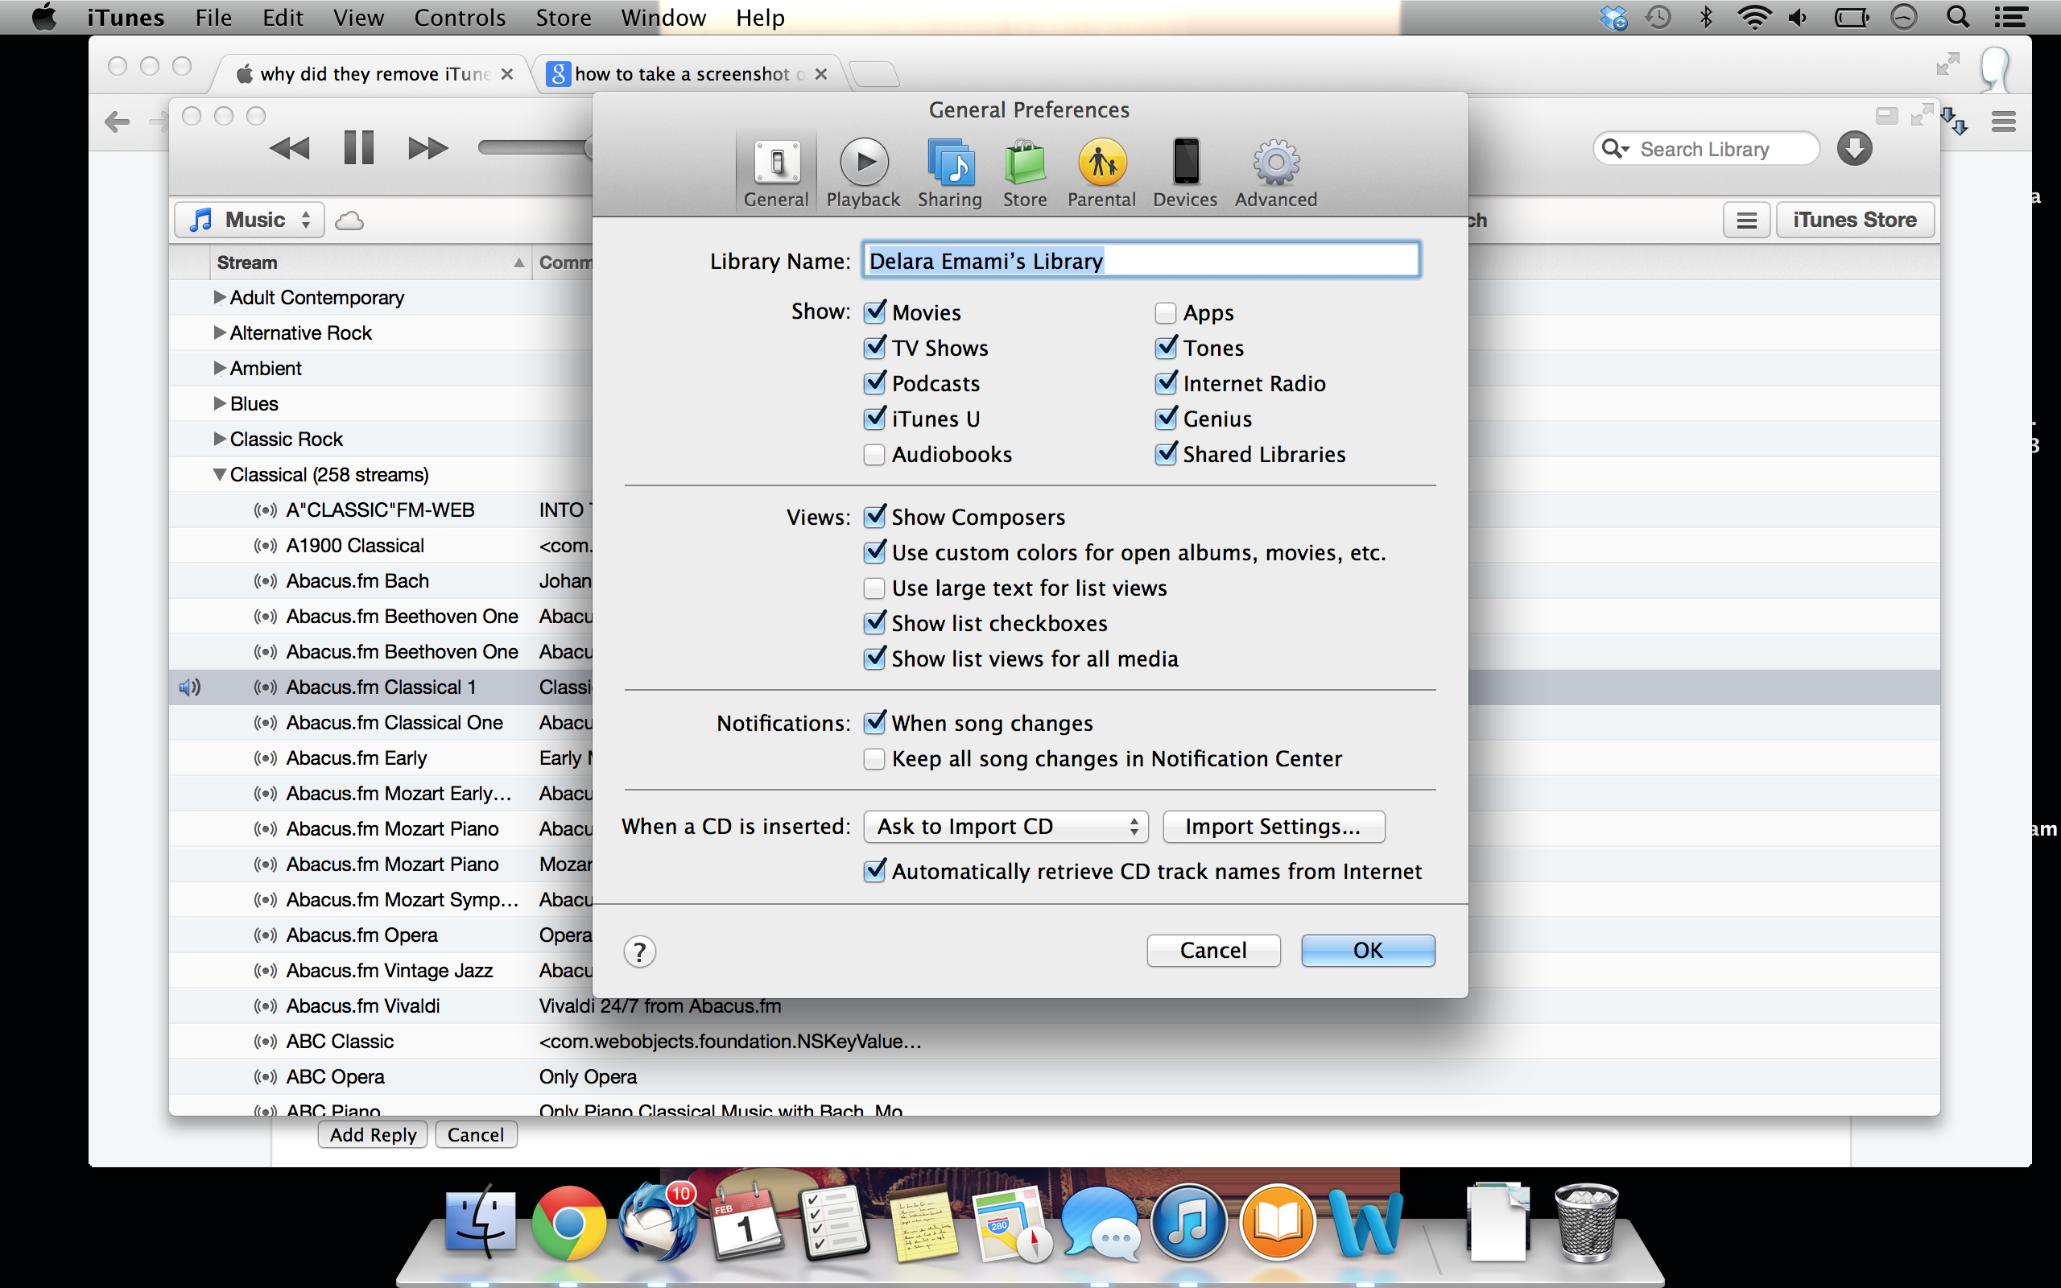The height and width of the screenshot is (1288, 2061).
Task: Expand the Adult Contemporary stream category
Action: [x=220, y=297]
